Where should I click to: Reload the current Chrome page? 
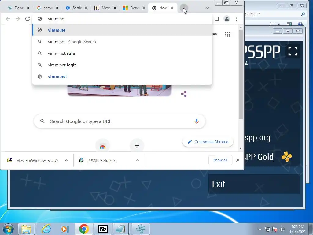point(28,19)
